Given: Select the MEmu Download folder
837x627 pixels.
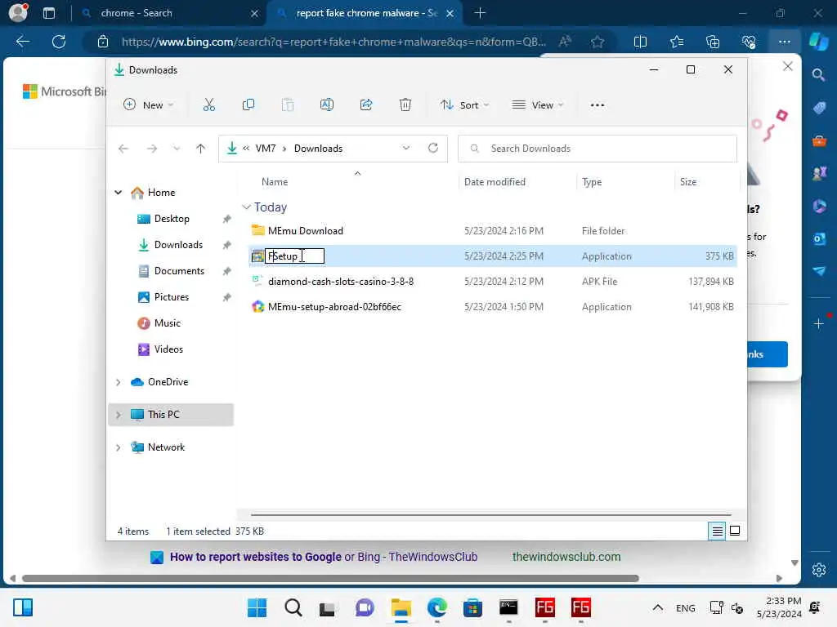Looking at the screenshot, I should pyautogui.click(x=306, y=231).
